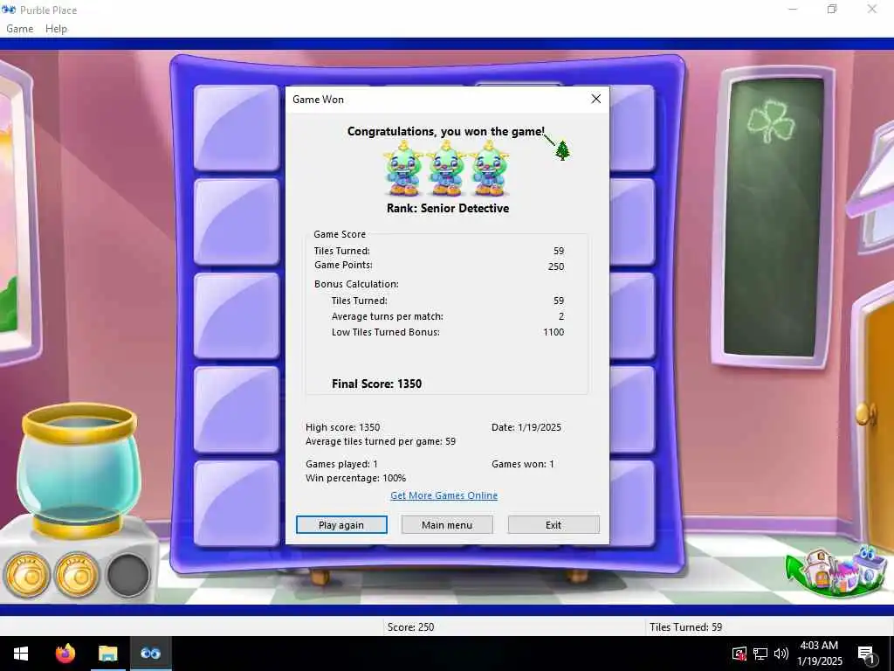Click the Purble Place title bar icon
Screen dimensions: 894x671
[9, 10]
